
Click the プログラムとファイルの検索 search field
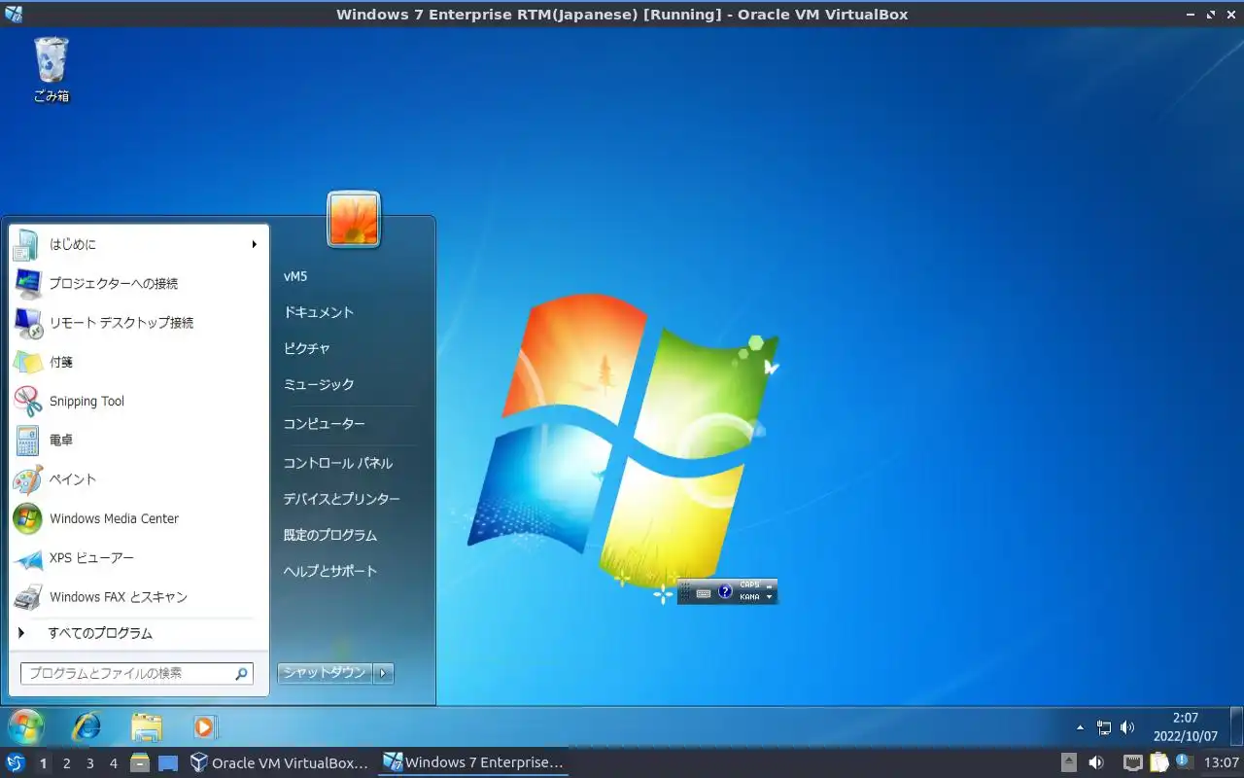click(x=136, y=673)
